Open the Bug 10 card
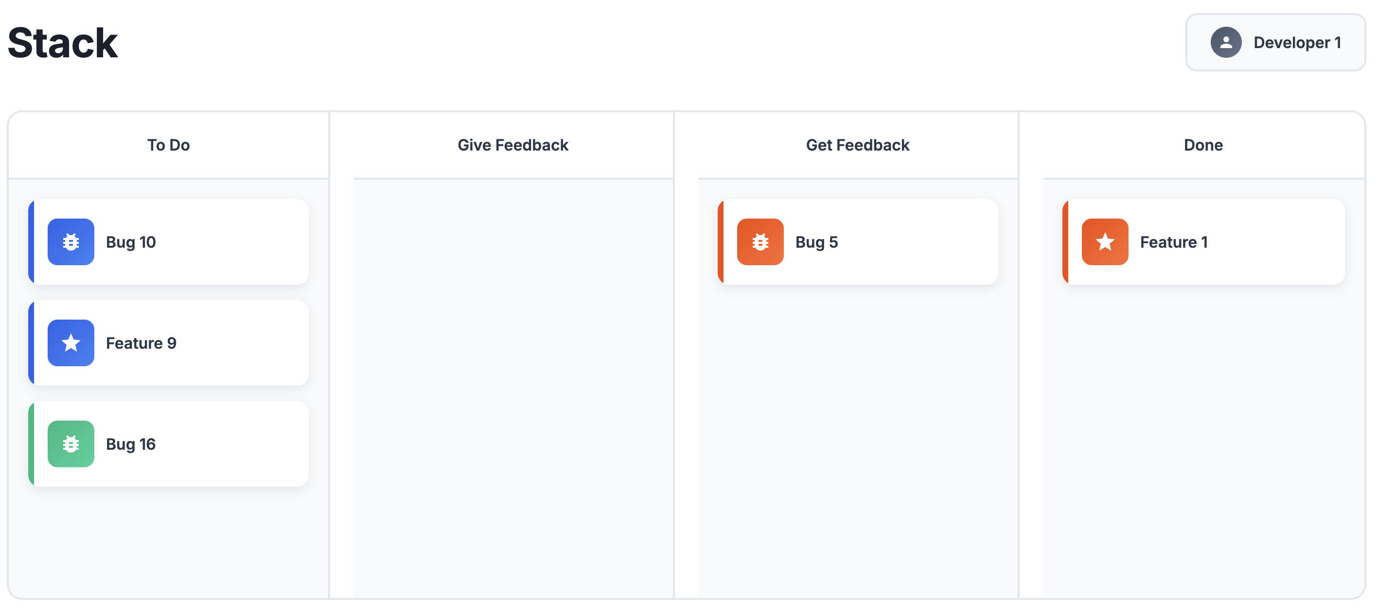The width and height of the screenshot is (1378, 612). [169, 241]
